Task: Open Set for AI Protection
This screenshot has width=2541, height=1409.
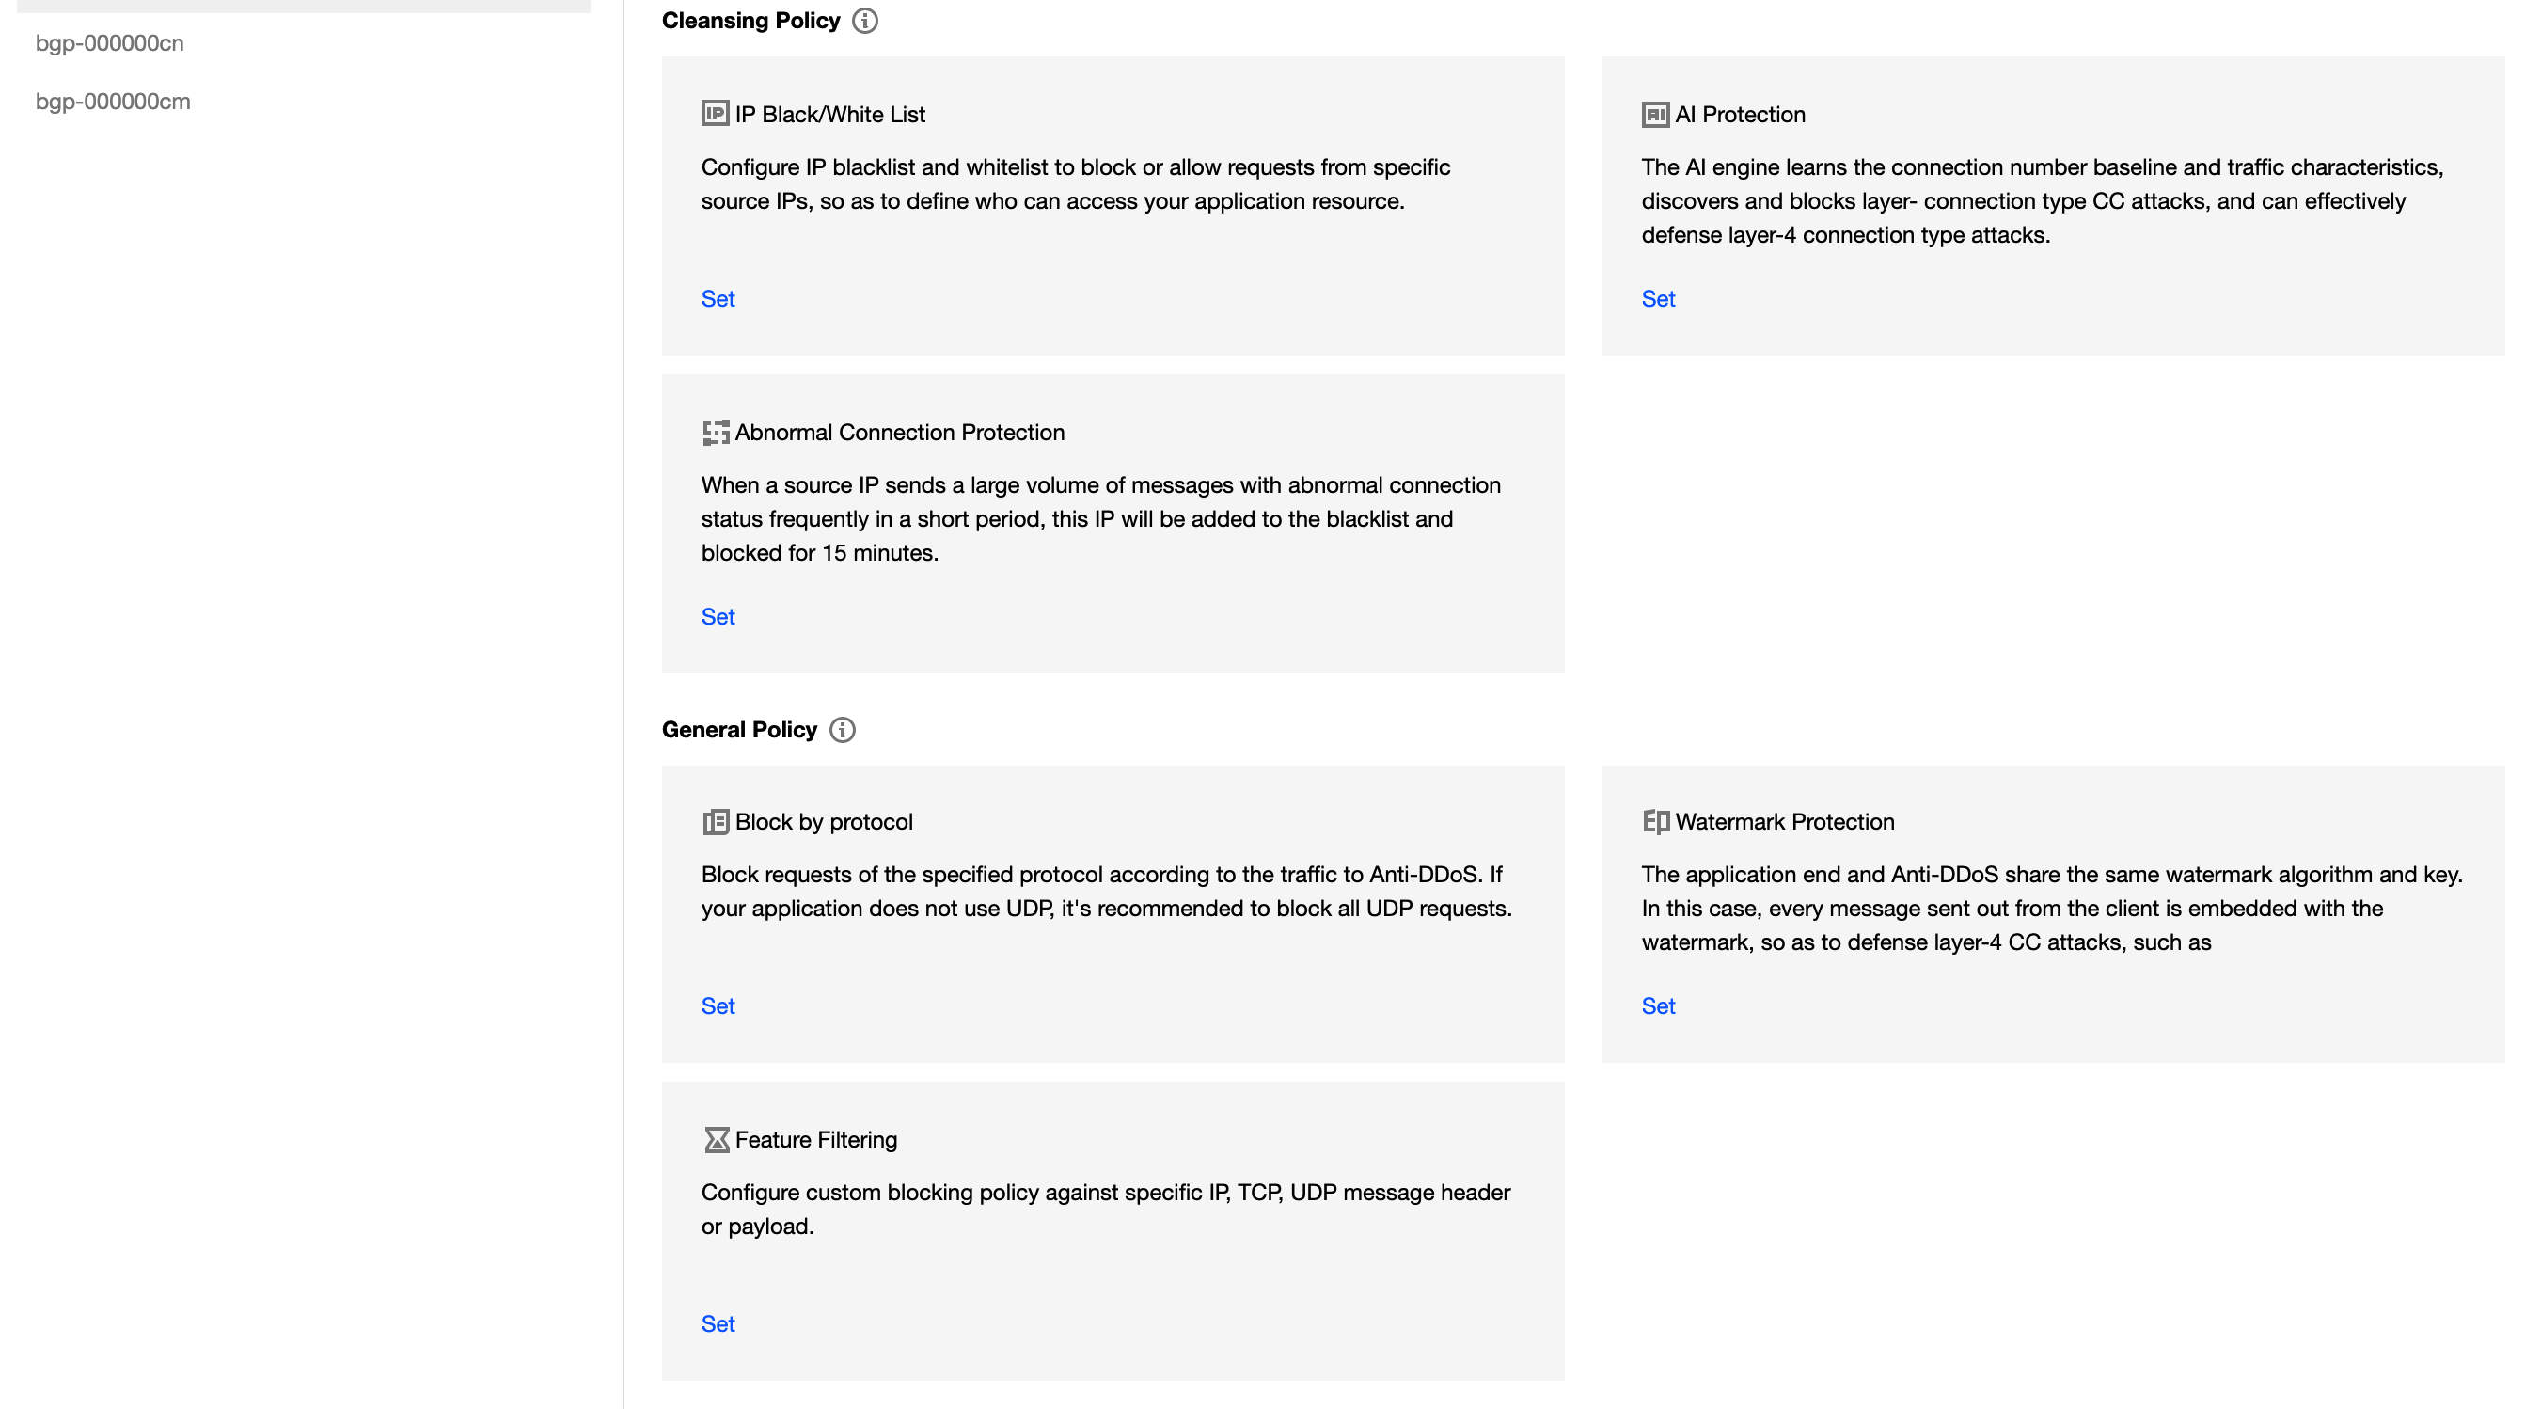Action: point(1658,299)
